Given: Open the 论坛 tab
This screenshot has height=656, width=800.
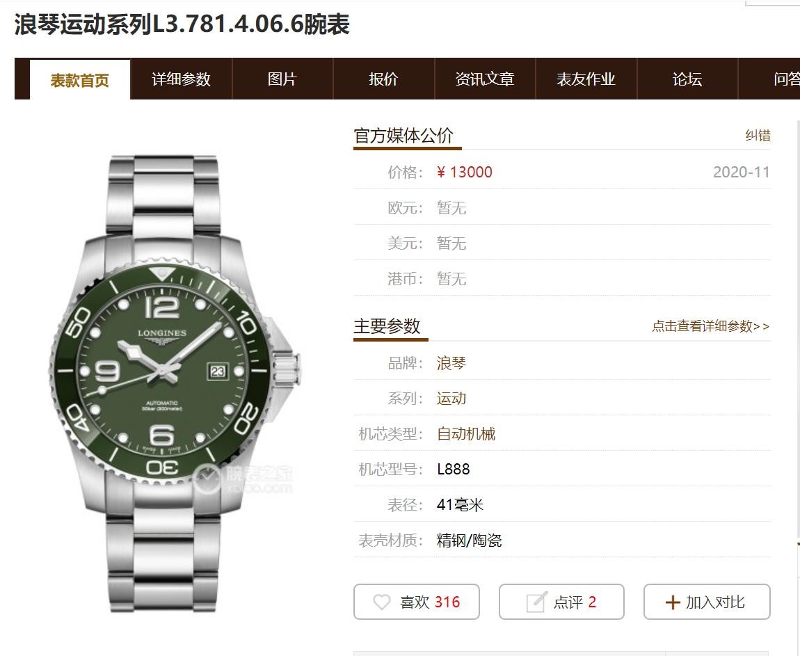Looking at the screenshot, I should 687,79.
